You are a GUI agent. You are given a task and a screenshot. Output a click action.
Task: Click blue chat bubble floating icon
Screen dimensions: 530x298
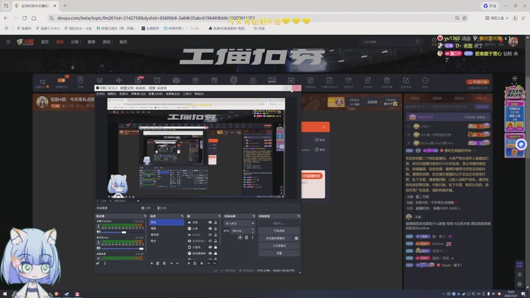[521, 144]
